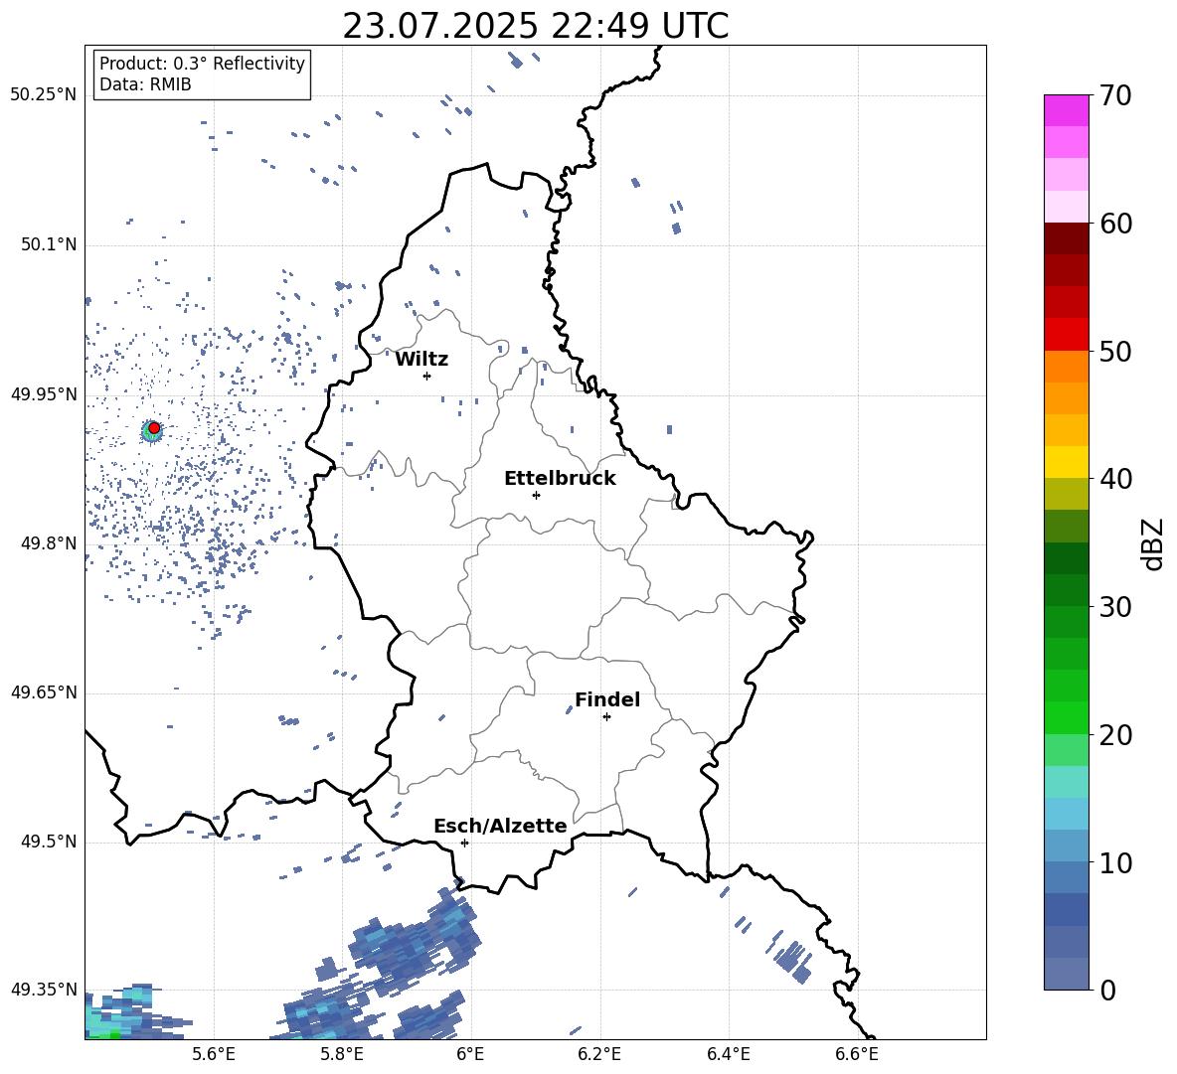Click the colorbar value 60
This screenshot has width=1177, height=1074.
click(1116, 224)
